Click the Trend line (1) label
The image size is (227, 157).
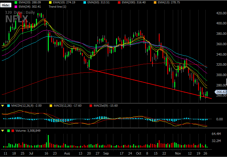click(x=58, y=7)
